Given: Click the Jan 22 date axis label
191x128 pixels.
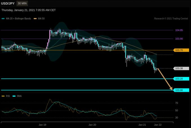Looking at the screenshot, I should [x=158, y=125].
